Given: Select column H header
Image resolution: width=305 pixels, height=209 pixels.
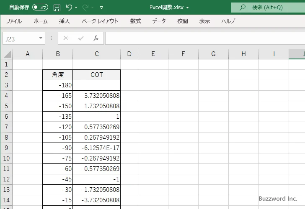Looking at the screenshot, I should click(x=243, y=54).
